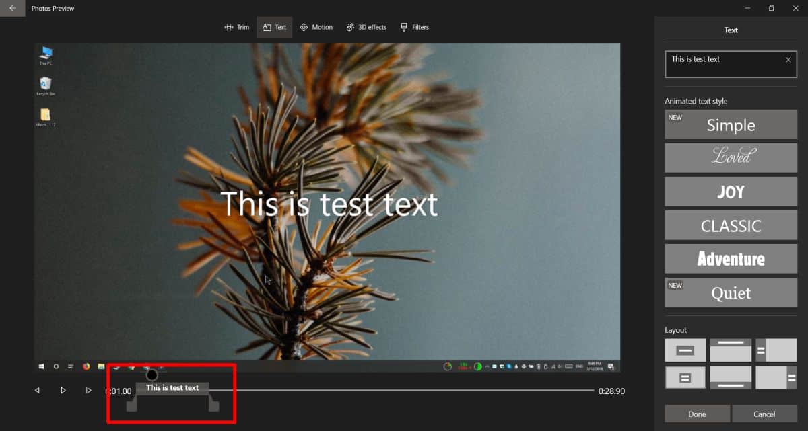Apply the Adventure text style

point(731,259)
